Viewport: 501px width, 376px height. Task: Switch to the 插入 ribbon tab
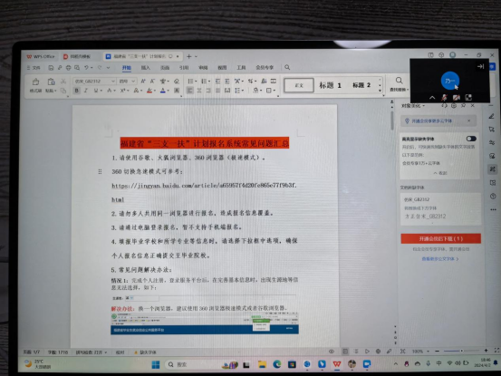click(x=145, y=67)
